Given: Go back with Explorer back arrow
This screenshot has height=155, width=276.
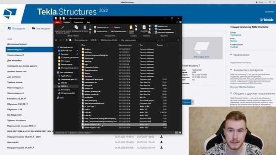Looking at the screenshot, I should 56,40.
